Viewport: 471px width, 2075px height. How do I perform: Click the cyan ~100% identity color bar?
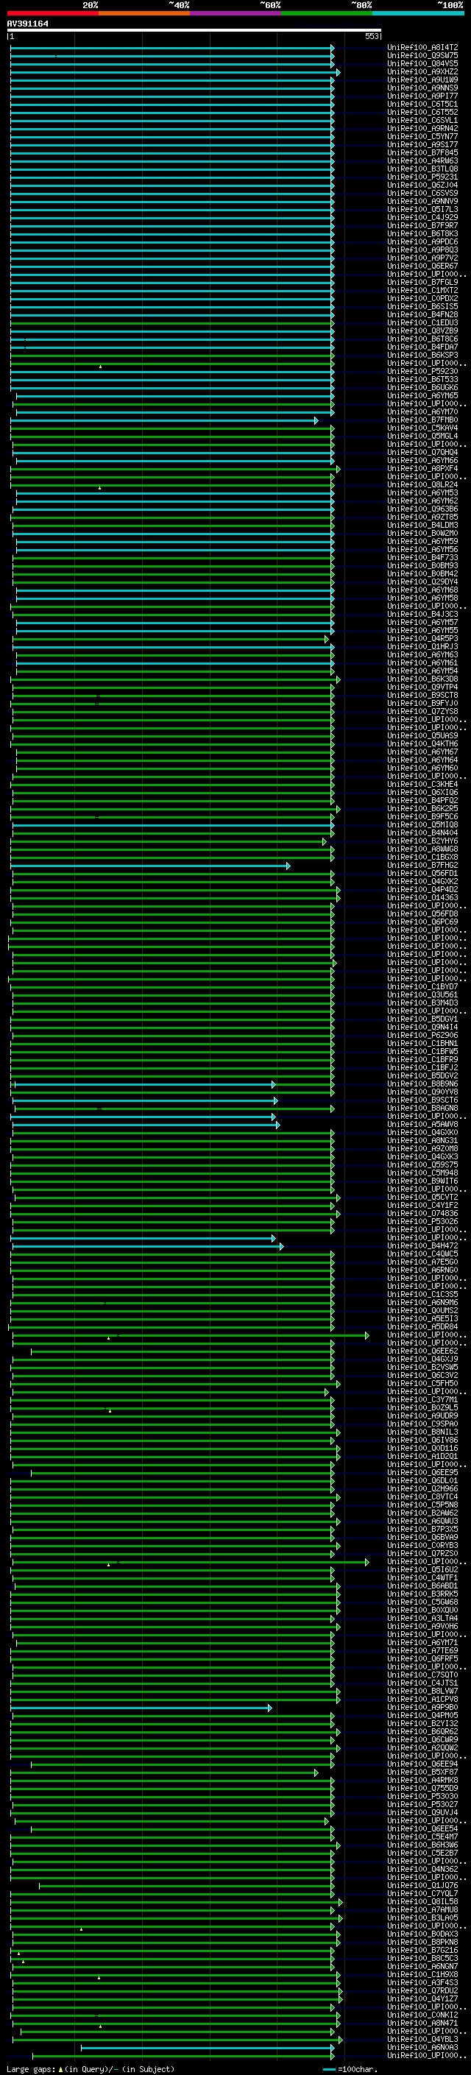(x=418, y=13)
